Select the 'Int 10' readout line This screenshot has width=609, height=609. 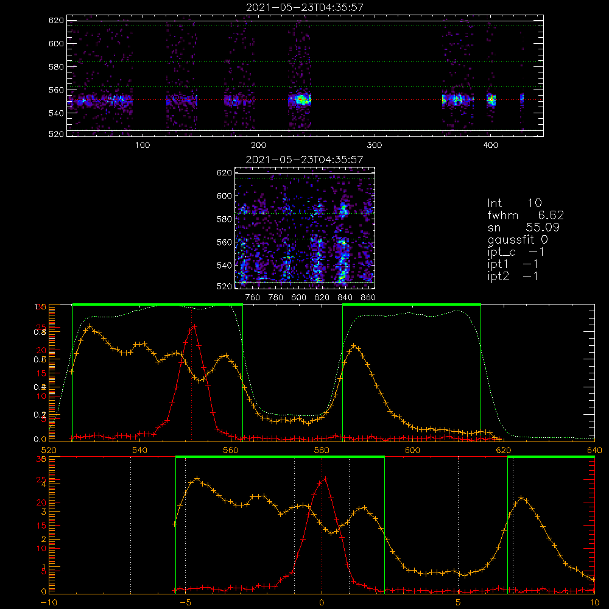[x=514, y=203]
